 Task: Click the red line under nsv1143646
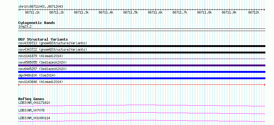pos(142,85)
